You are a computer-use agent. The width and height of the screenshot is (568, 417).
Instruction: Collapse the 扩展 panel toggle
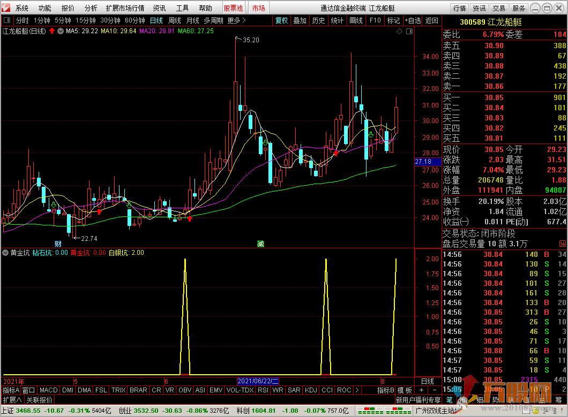12,400
